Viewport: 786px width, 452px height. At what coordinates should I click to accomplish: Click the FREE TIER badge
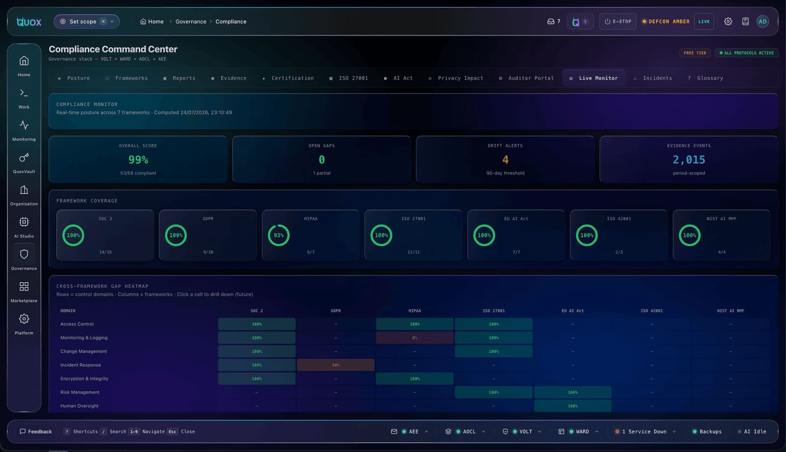tap(695, 53)
